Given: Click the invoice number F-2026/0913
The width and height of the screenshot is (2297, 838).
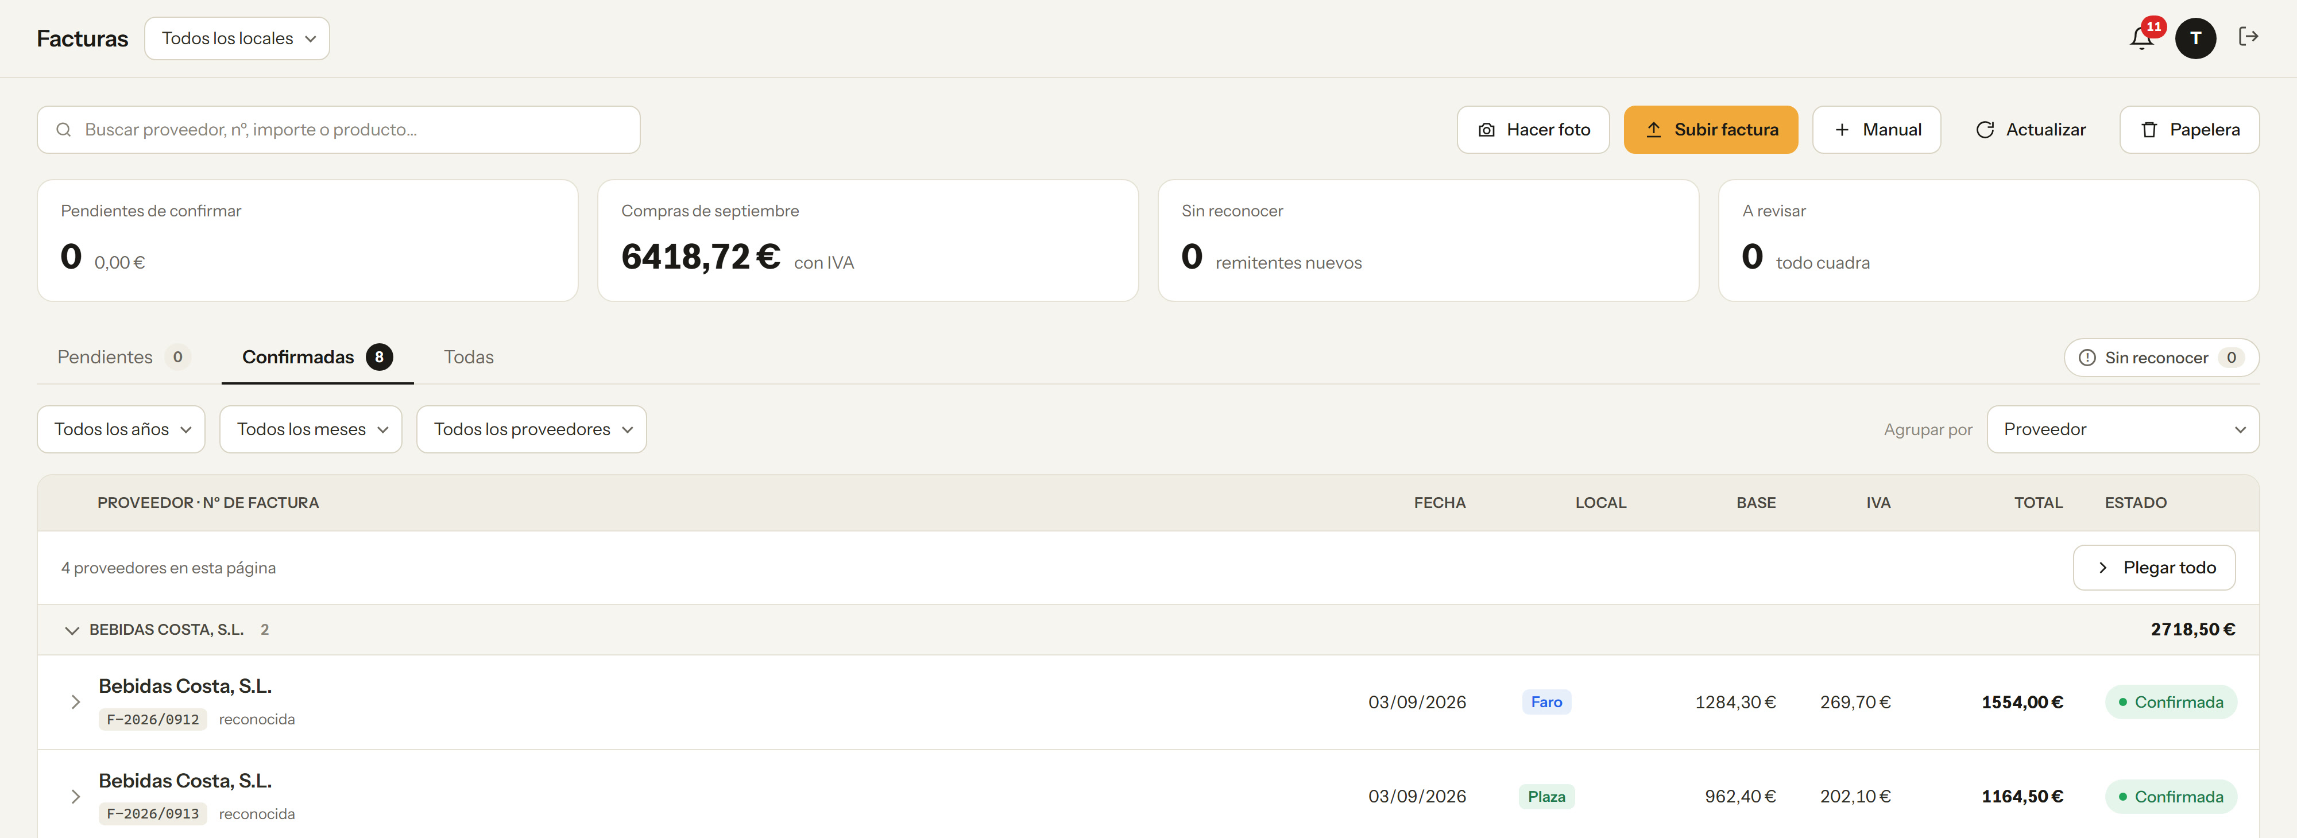Looking at the screenshot, I should click(x=153, y=814).
